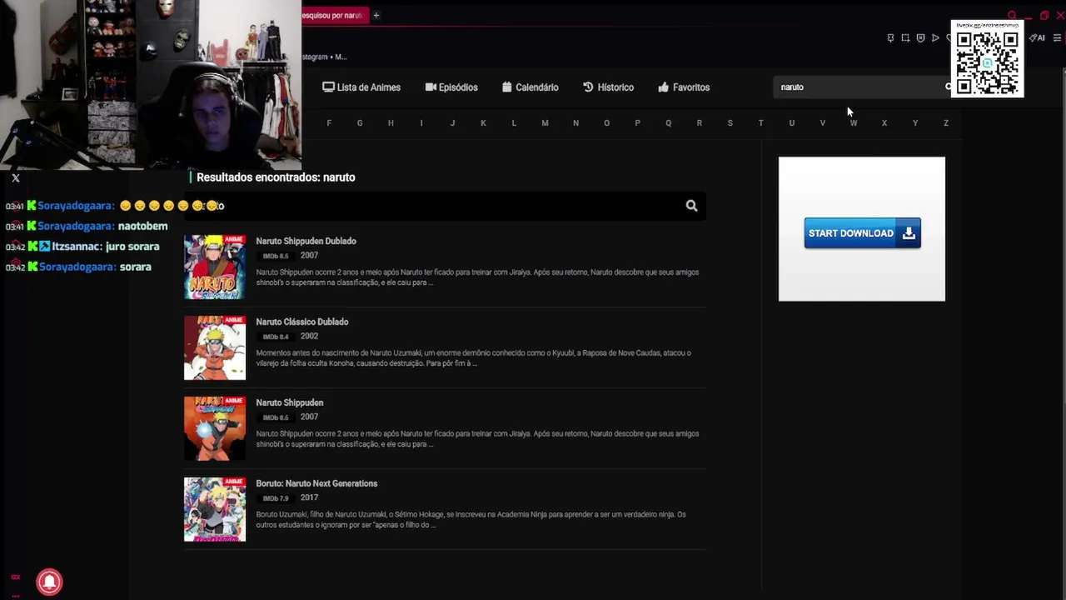Click Naruto Clássico Dublado poster thumbnail

[215, 347]
